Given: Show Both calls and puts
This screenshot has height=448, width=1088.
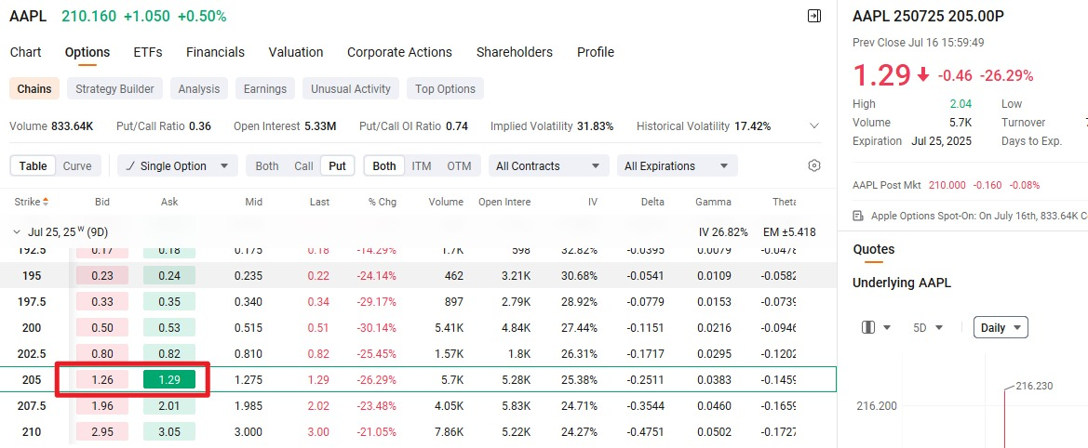Looking at the screenshot, I should tap(267, 166).
